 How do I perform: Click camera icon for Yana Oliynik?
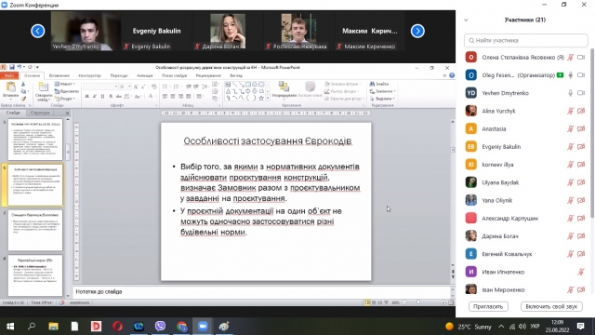click(x=581, y=200)
